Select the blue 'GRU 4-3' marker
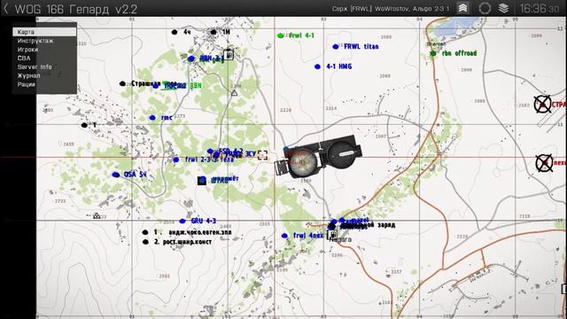Viewport: 567px width, 319px height. coord(183,221)
